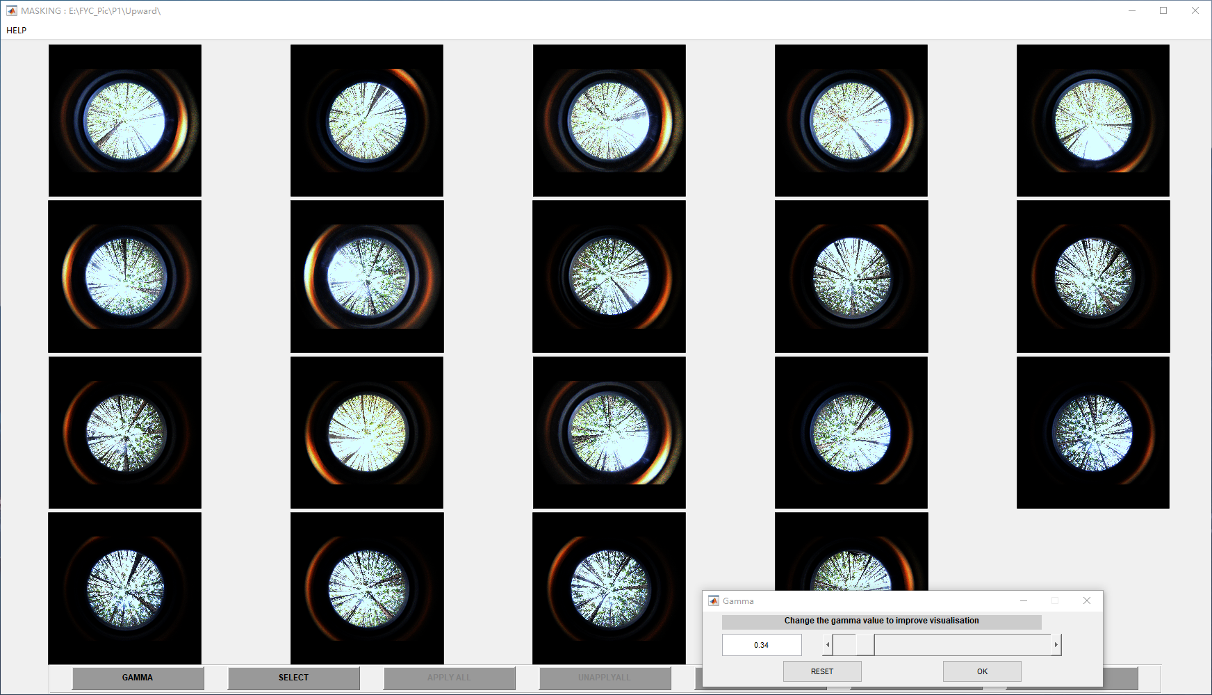Screen dimensions: 1212x695
Task: Select the second thumbnail in the bottom row
Action: (367, 589)
